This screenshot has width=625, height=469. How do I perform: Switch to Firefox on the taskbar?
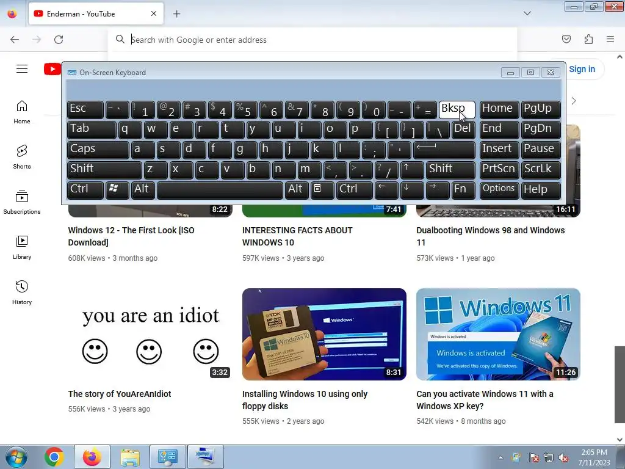tap(92, 457)
